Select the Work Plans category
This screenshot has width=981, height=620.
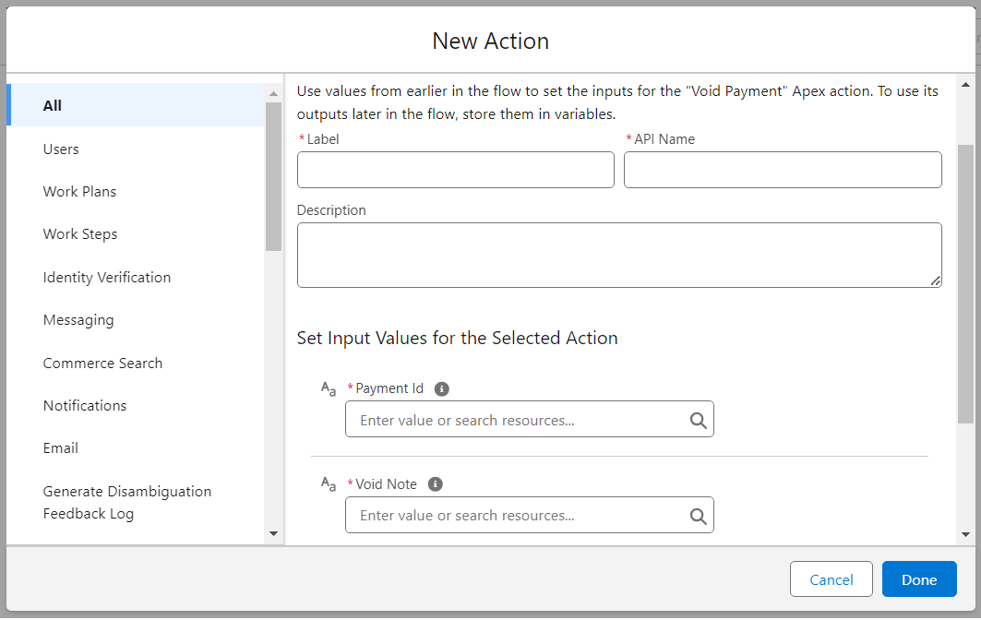coord(79,192)
